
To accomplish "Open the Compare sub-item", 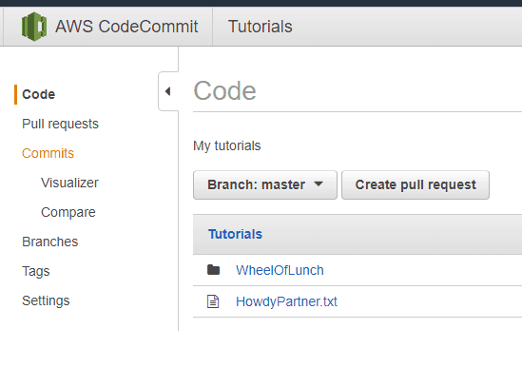I will (x=68, y=212).
